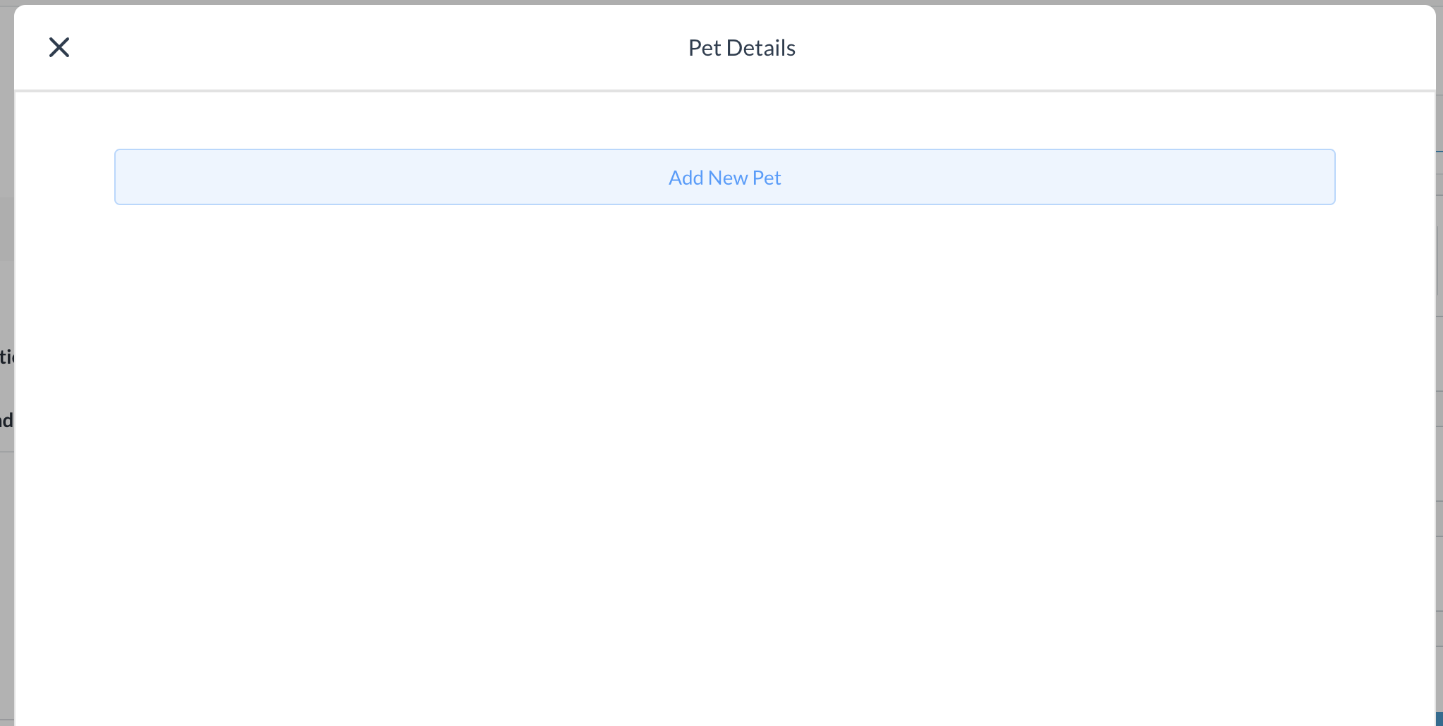
Task: Tap the light blue Add New Pet banner
Action: click(x=724, y=177)
